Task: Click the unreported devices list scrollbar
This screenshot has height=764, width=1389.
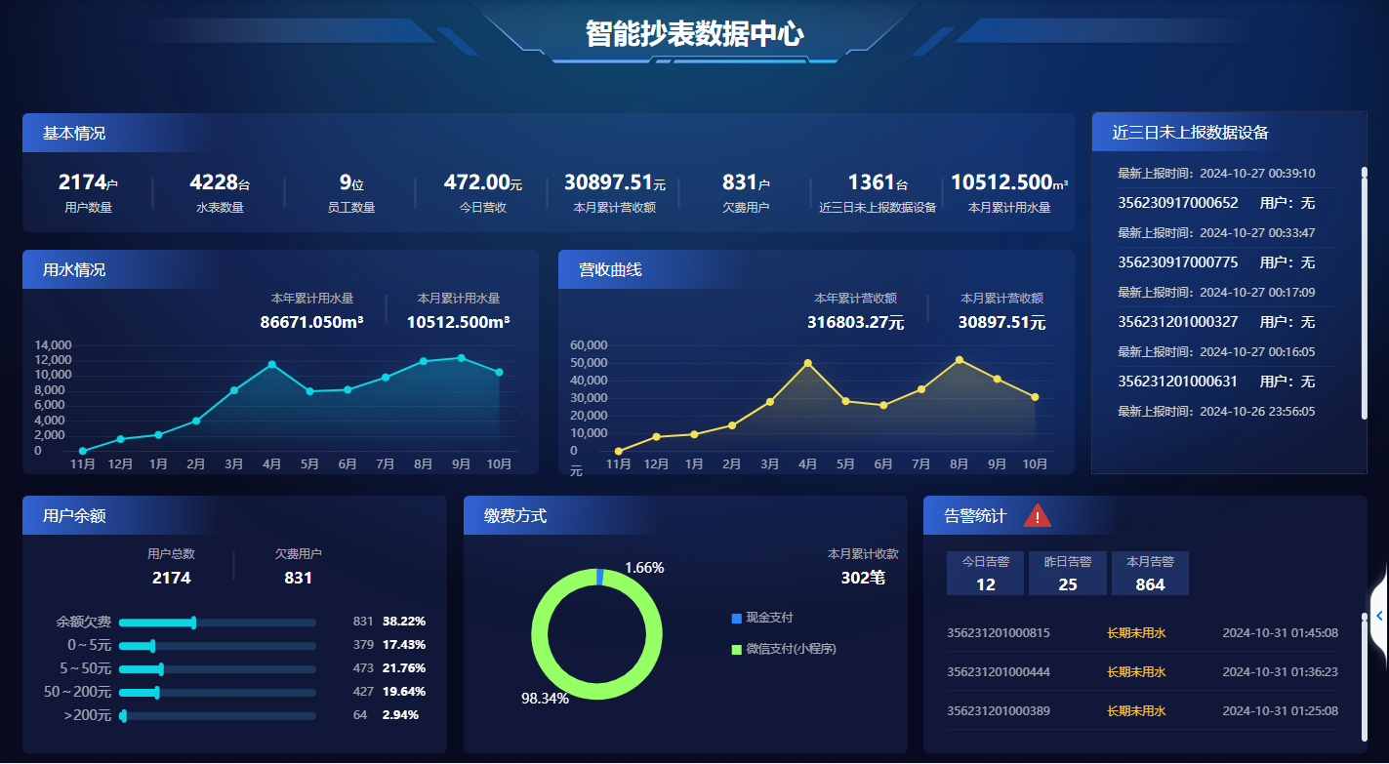Action: pos(1365,293)
